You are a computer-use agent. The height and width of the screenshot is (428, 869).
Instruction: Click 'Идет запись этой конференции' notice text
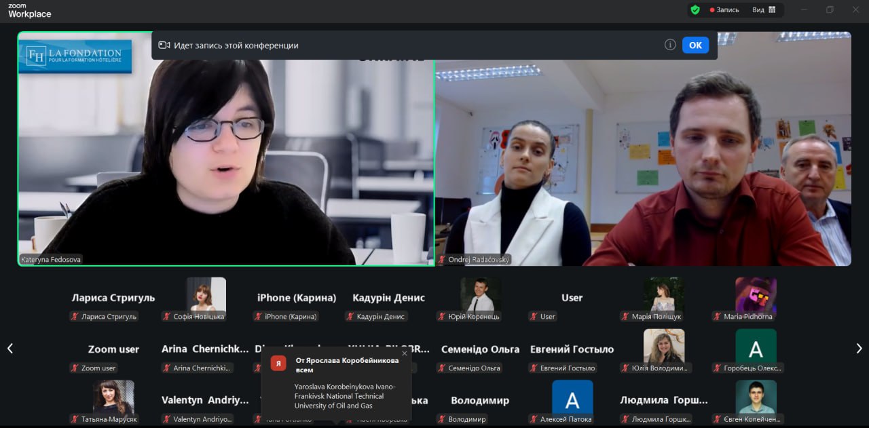(x=236, y=45)
